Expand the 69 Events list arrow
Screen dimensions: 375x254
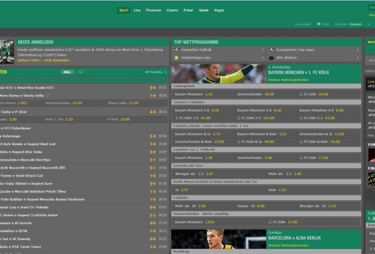165,72
